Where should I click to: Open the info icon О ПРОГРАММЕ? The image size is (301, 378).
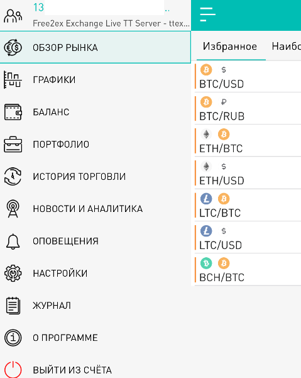pos(13,338)
